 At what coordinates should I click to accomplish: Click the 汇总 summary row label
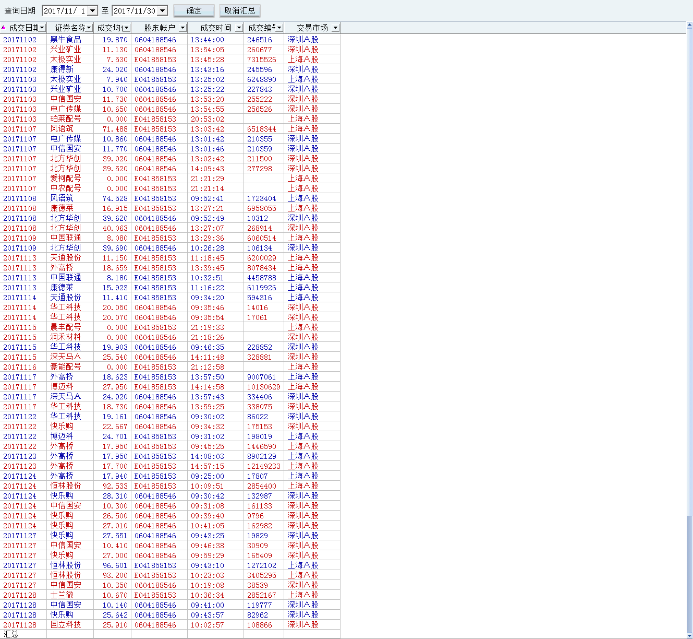click(11, 634)
